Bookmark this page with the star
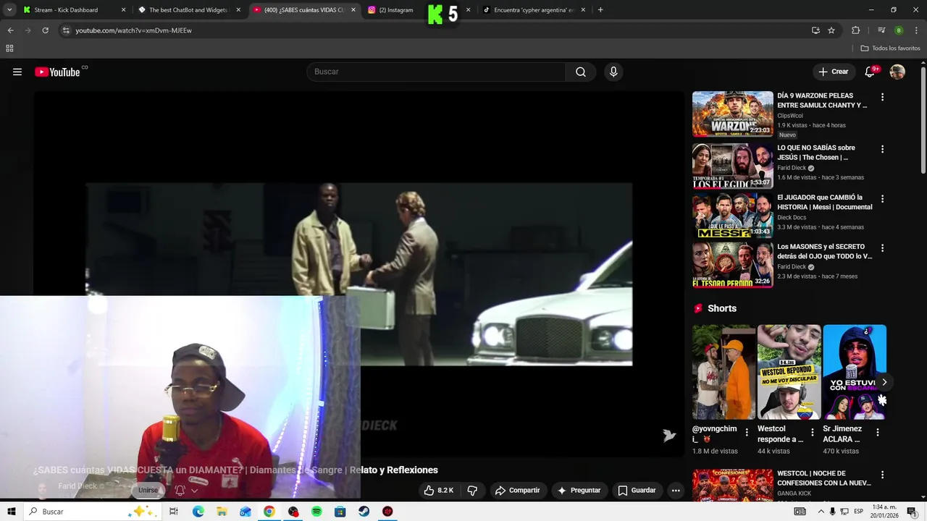927x521 pixels. [831, 30]
